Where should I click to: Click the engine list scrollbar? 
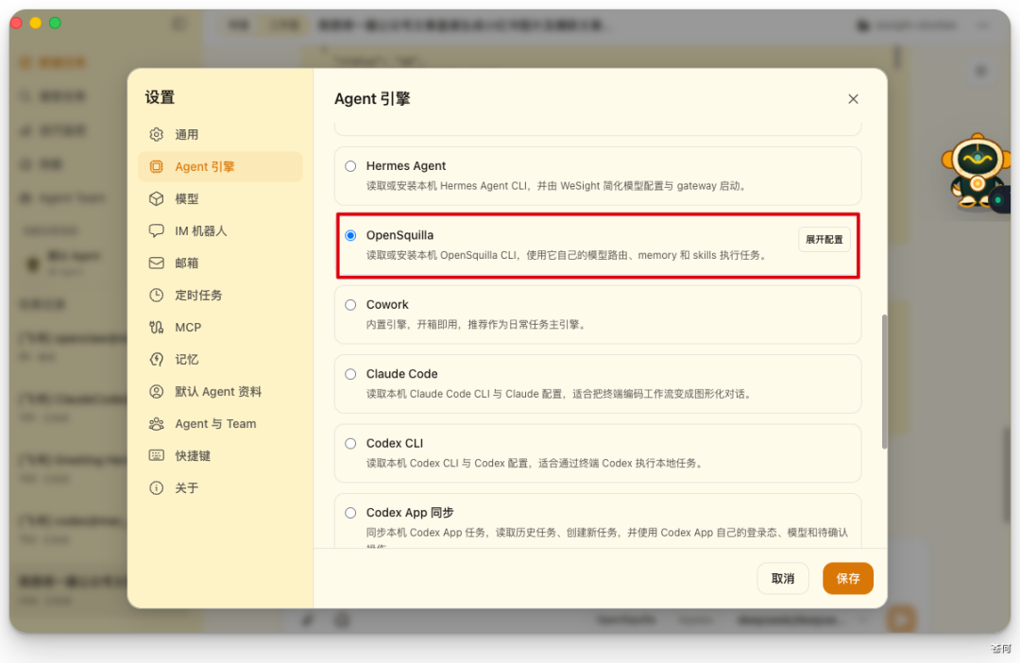click(884, 382)
